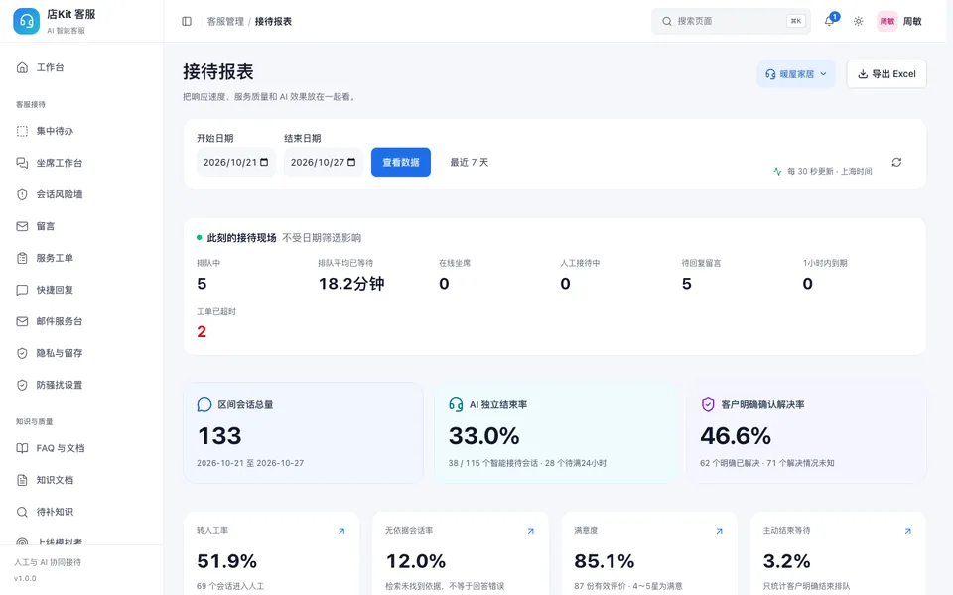Click the 接待报表 breadcrumb item
953x595 pixels.
(x=274, y=21)
